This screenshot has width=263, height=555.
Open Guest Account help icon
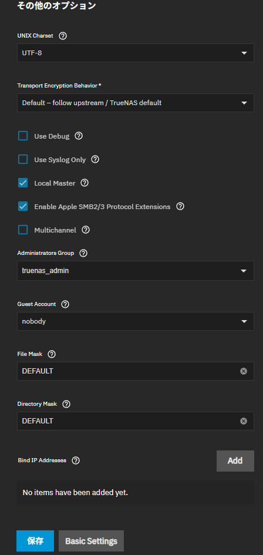[x=65, y=304]
